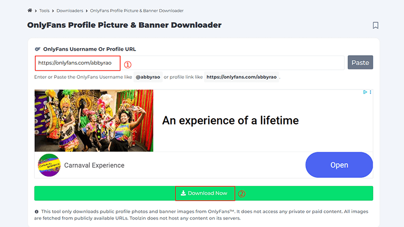Viewport: 404px width, 227px height.
Task: Open the ad's three-dot options menu
Action: [370, 93]
